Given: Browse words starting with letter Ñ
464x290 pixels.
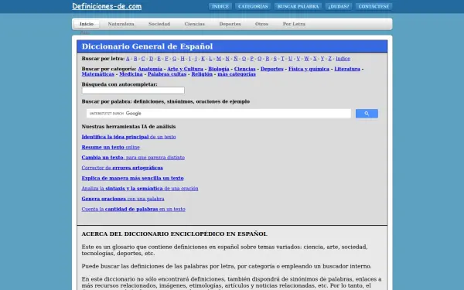Looking at the screenshot, I should coord(236,59).
